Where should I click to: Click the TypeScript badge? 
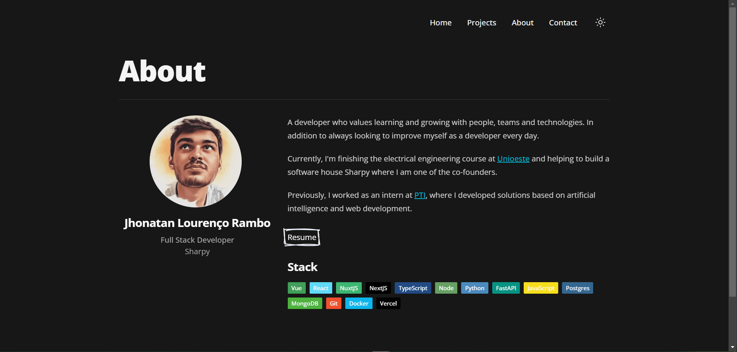tap(413, 288)
